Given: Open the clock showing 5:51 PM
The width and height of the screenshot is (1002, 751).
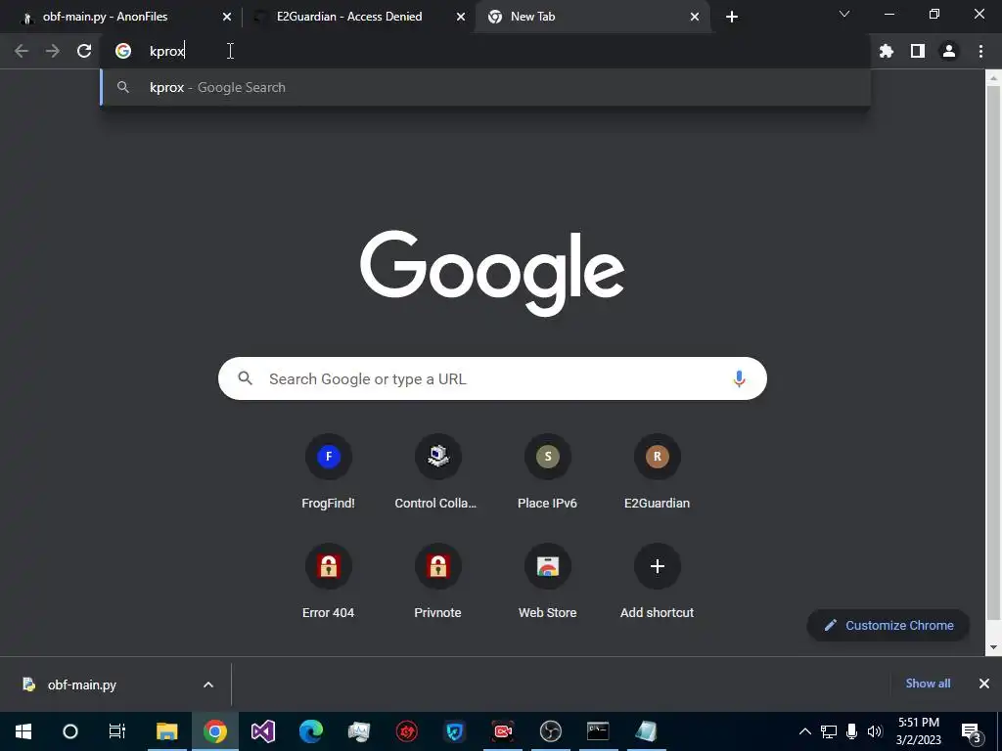Looking at the screenshot, I should tap(918, 731).
